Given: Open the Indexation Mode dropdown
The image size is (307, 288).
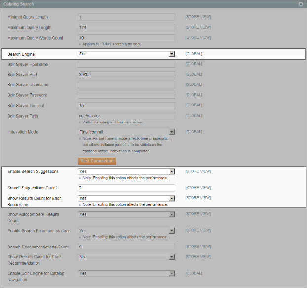Looking at the screenshot, I should pos(126,132).
